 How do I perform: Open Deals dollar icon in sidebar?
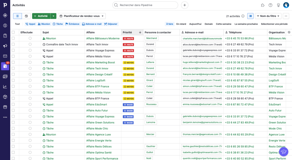pos(5,25)
